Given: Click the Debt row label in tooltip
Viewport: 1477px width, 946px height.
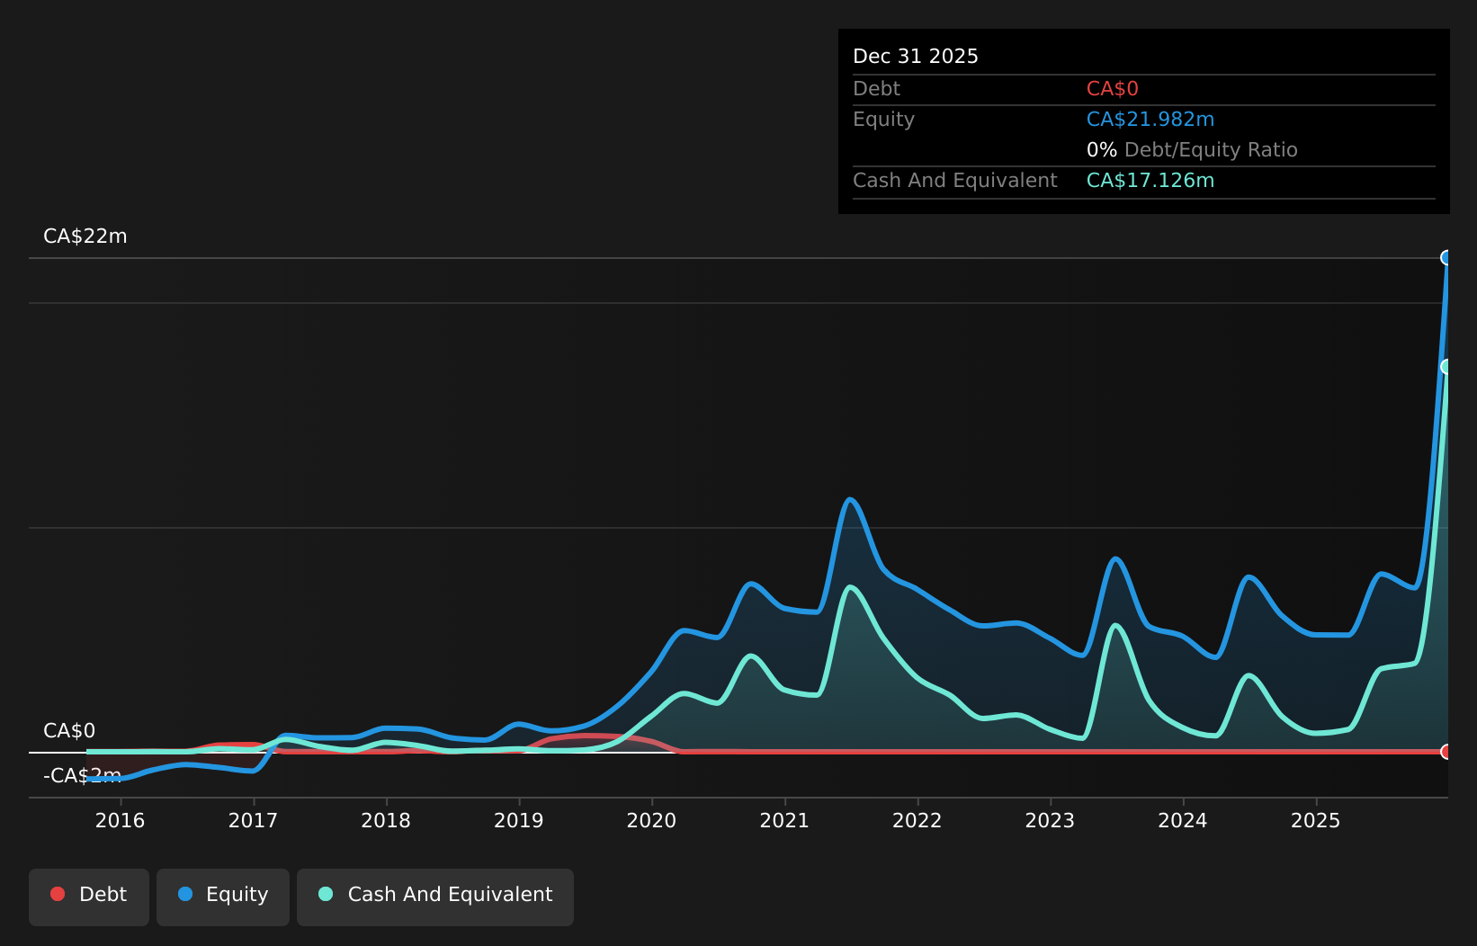Looking at the screenshot, I should coord(876,89).
